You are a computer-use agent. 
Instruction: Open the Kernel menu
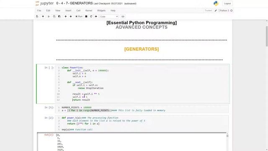pyautogui.click(x=89, y=10)
